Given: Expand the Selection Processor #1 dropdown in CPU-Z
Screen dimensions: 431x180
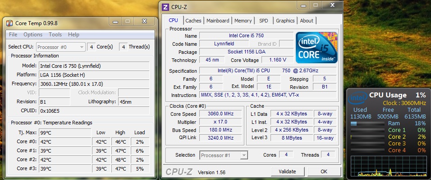Looking at the screenshot, I should pos(224,155).
